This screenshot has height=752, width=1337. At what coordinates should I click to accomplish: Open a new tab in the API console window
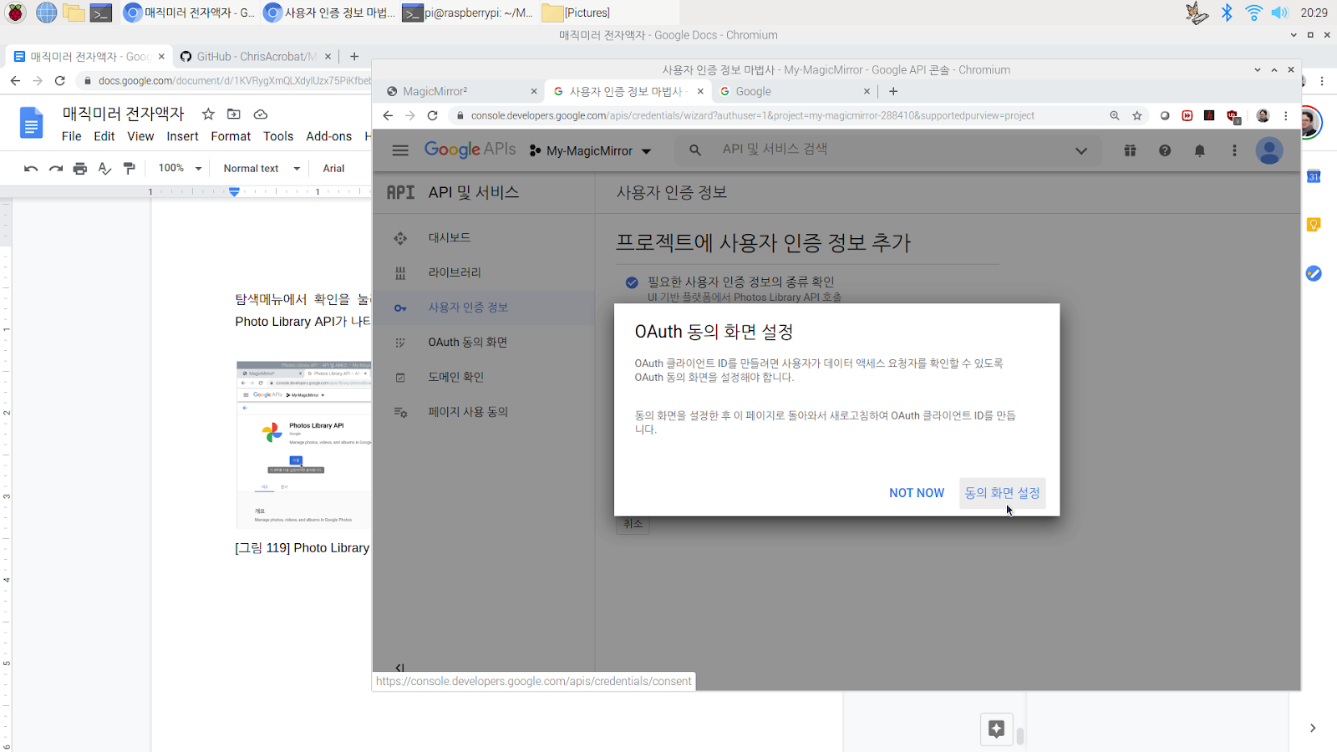pos(893,91)
